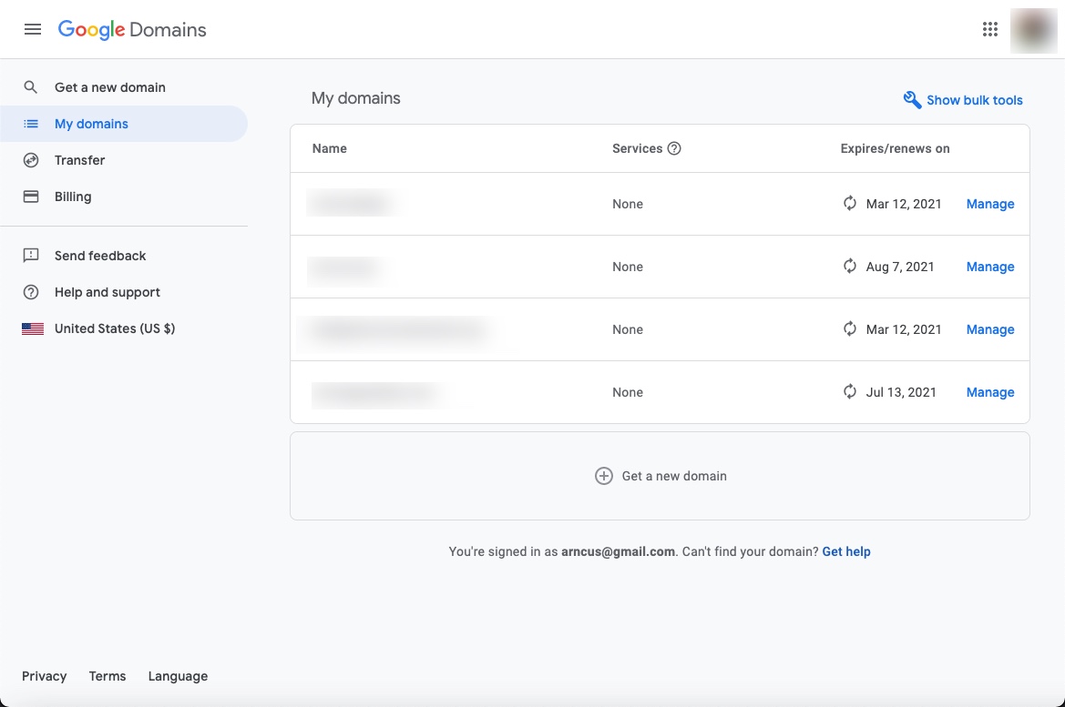
Task: Click the Get help link
Action: (x=846, y=551)
